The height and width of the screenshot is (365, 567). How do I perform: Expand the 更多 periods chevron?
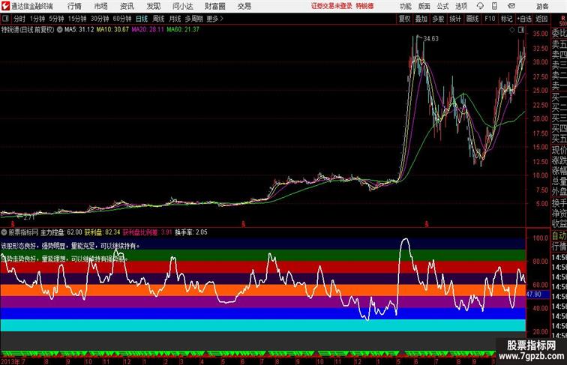(x=222, y=19)
